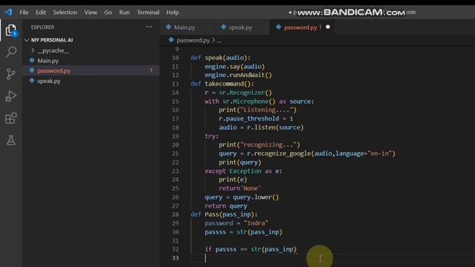The image size is (475, 267).
Task: Click line number 28 in the gutter
Action: tap(175, 214)
